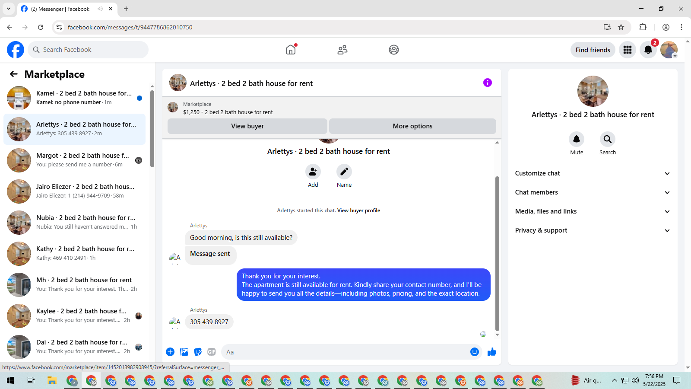
Task: Open the Facebook menu grid icon
Action: pyautogui.click(x=628, y=50)
